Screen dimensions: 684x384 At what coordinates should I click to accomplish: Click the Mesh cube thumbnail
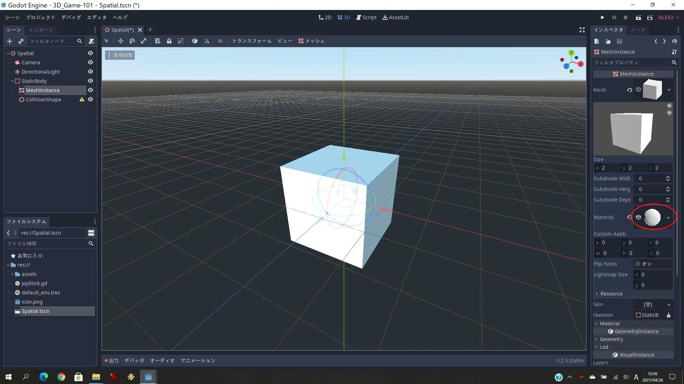coord(652,90)
